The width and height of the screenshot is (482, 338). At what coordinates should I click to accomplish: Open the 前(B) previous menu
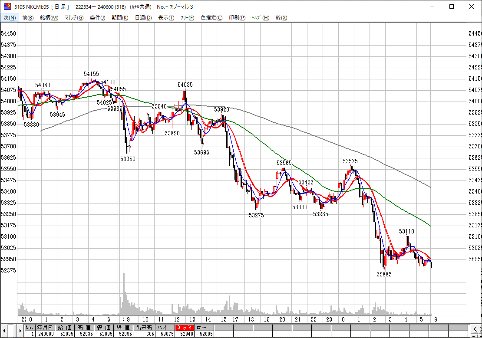click(x=28, y=18)
